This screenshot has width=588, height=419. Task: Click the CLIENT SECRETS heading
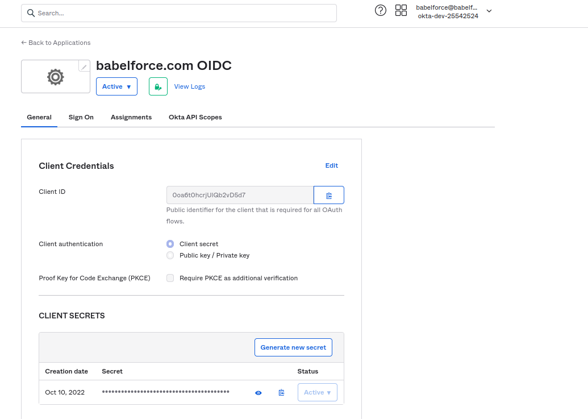72,316
